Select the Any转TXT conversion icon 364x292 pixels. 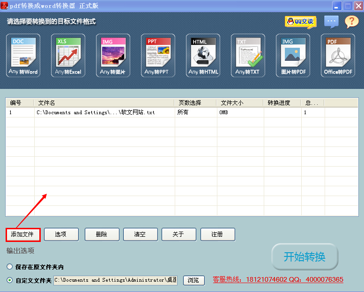click(248, 56)
